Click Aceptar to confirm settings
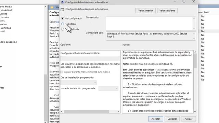 coord(156,119)
